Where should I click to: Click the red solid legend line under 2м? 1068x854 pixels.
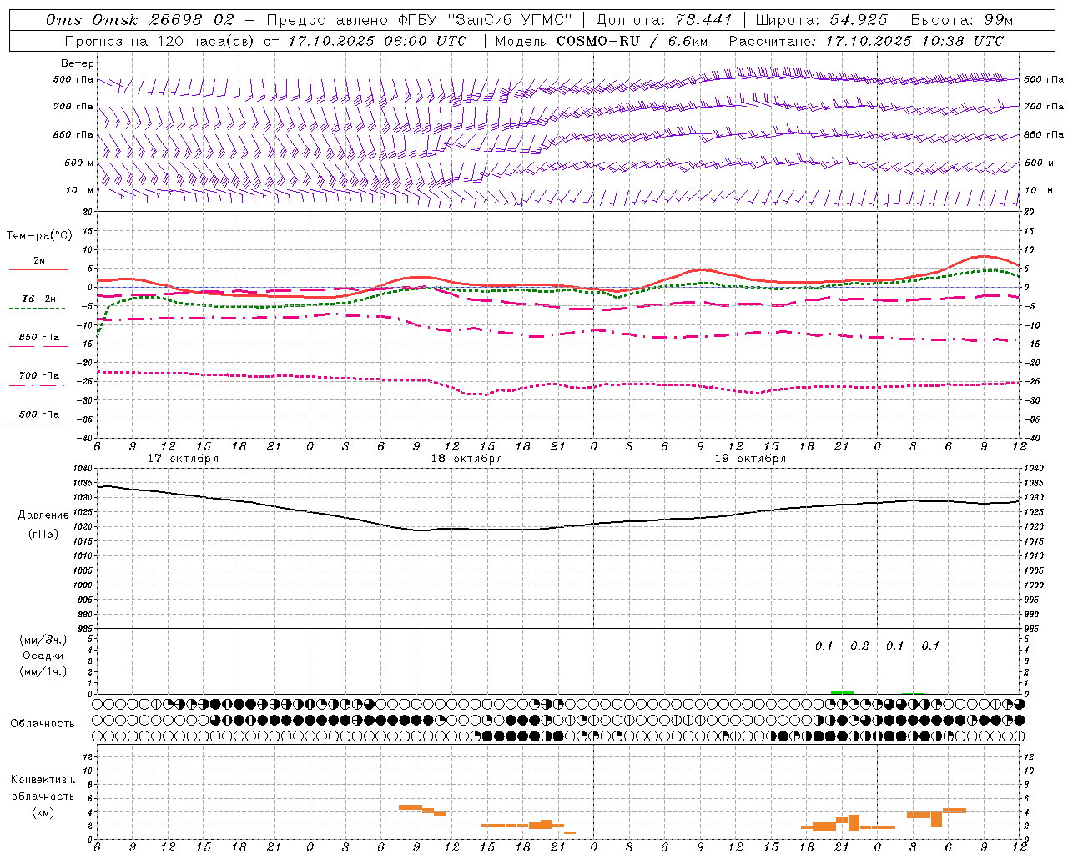[38, 269]
